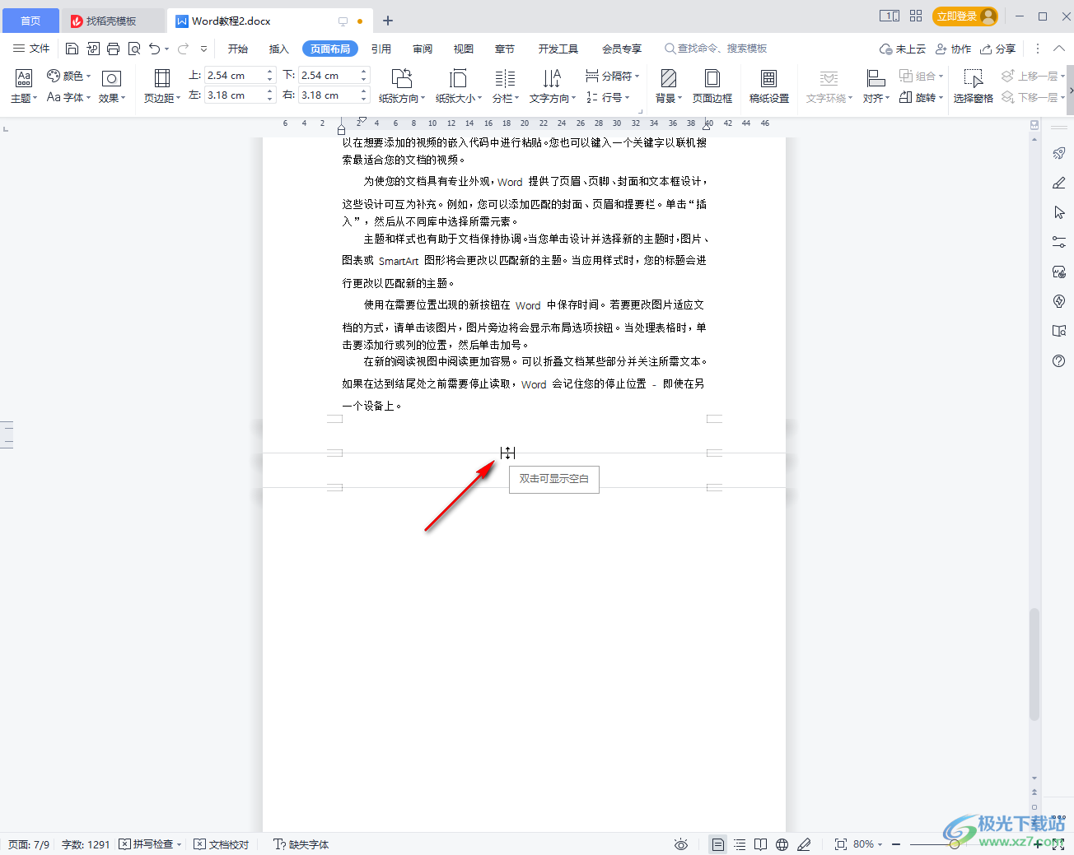1074x855 pixels.
Task: Switch to the 开始 Home tab
Action: tap(238, 49)
